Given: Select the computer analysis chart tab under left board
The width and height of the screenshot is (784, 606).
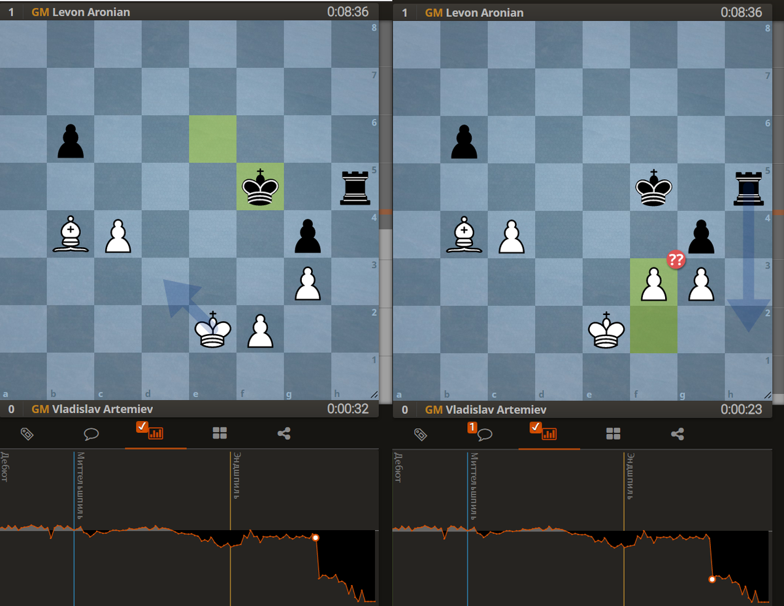Looking at the screenshot, I should click(155, 433).
